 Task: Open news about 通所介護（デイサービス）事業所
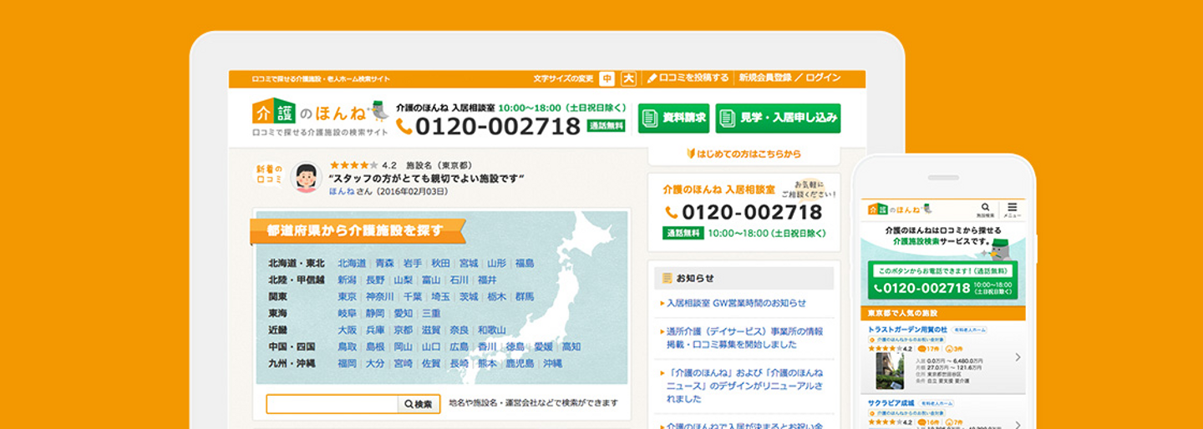(745, 337)
